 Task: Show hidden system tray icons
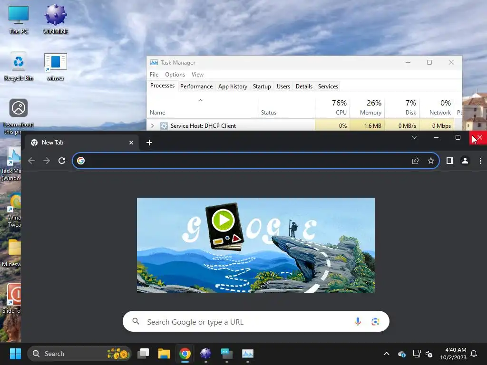click(x=386, y=354)
